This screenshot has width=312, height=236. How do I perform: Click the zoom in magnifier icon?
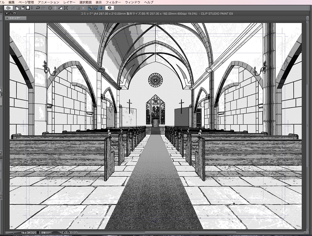pos(33,233)
